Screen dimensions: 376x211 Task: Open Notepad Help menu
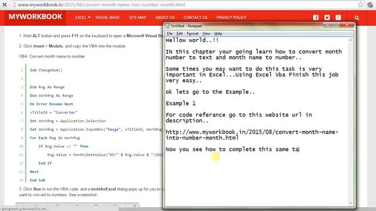coord(218,33)
